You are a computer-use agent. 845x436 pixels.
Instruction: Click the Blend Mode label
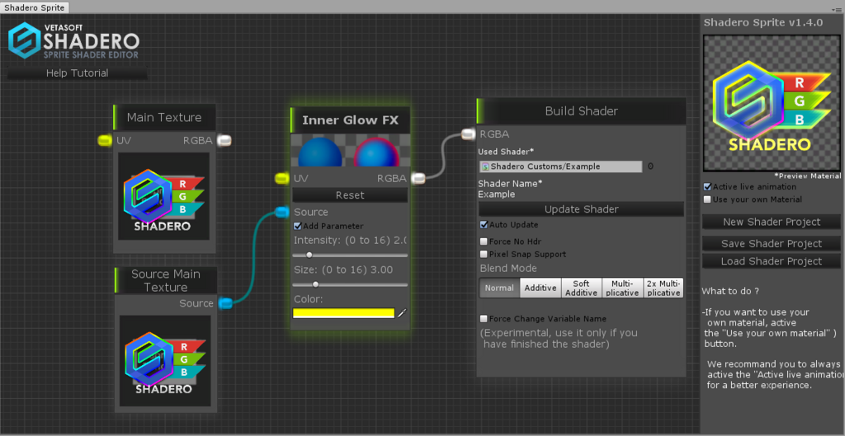pyautogui.click(x=508, y=268)
